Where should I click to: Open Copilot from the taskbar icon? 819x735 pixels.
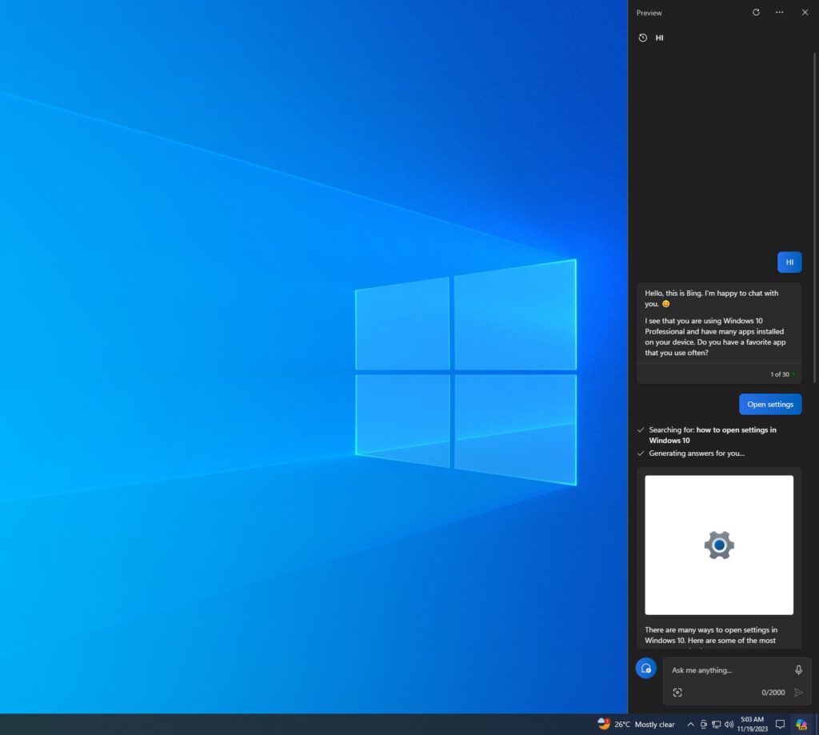pos(802,725)
